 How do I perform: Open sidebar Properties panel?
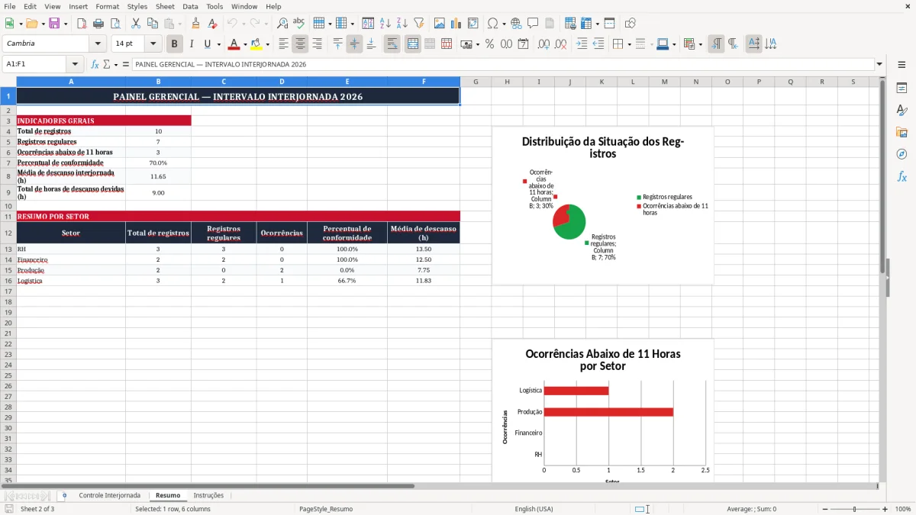point(901,89)
